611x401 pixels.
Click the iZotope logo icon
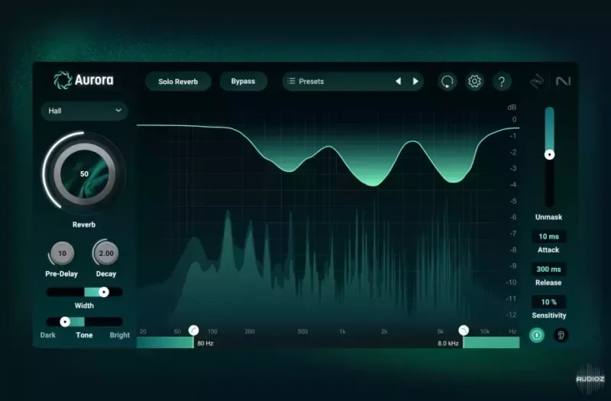tap(538, 82)
